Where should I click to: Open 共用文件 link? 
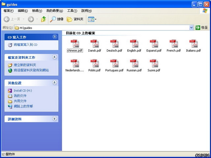coord(20,101)
